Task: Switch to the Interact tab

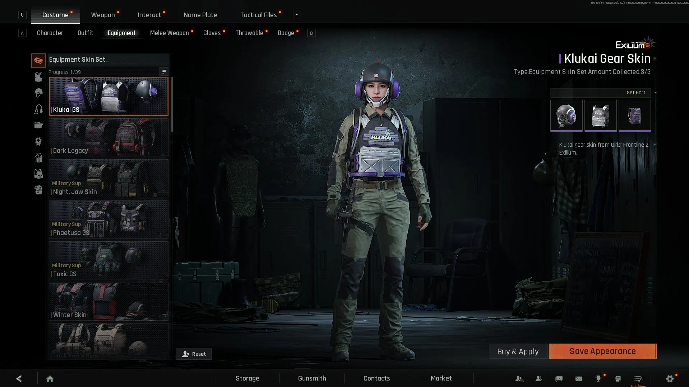Action: click(x=149, y=15)
